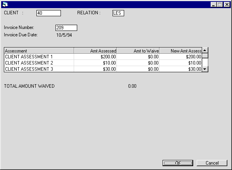Click the Invoice Number label
Viewport: 232px width, 170px height.
[19, 27]
